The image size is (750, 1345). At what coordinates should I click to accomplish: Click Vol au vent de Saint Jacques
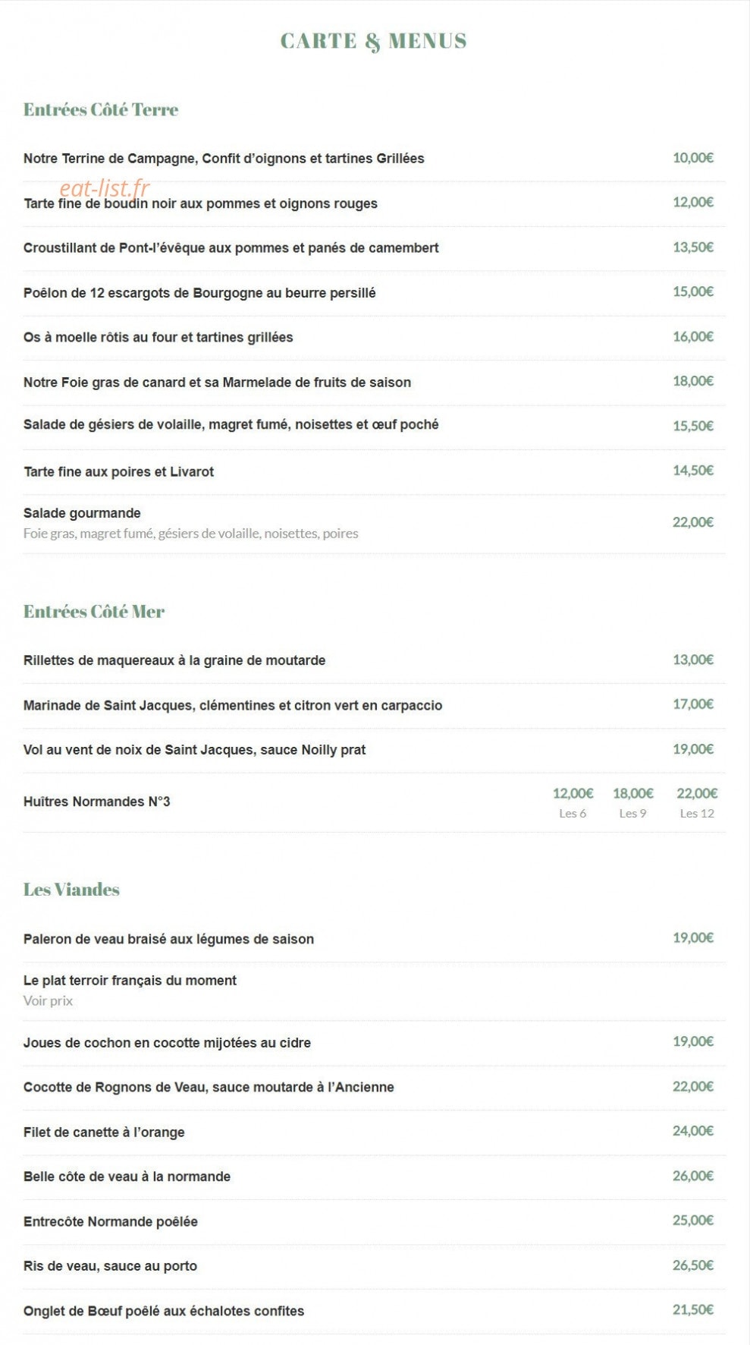194,750
